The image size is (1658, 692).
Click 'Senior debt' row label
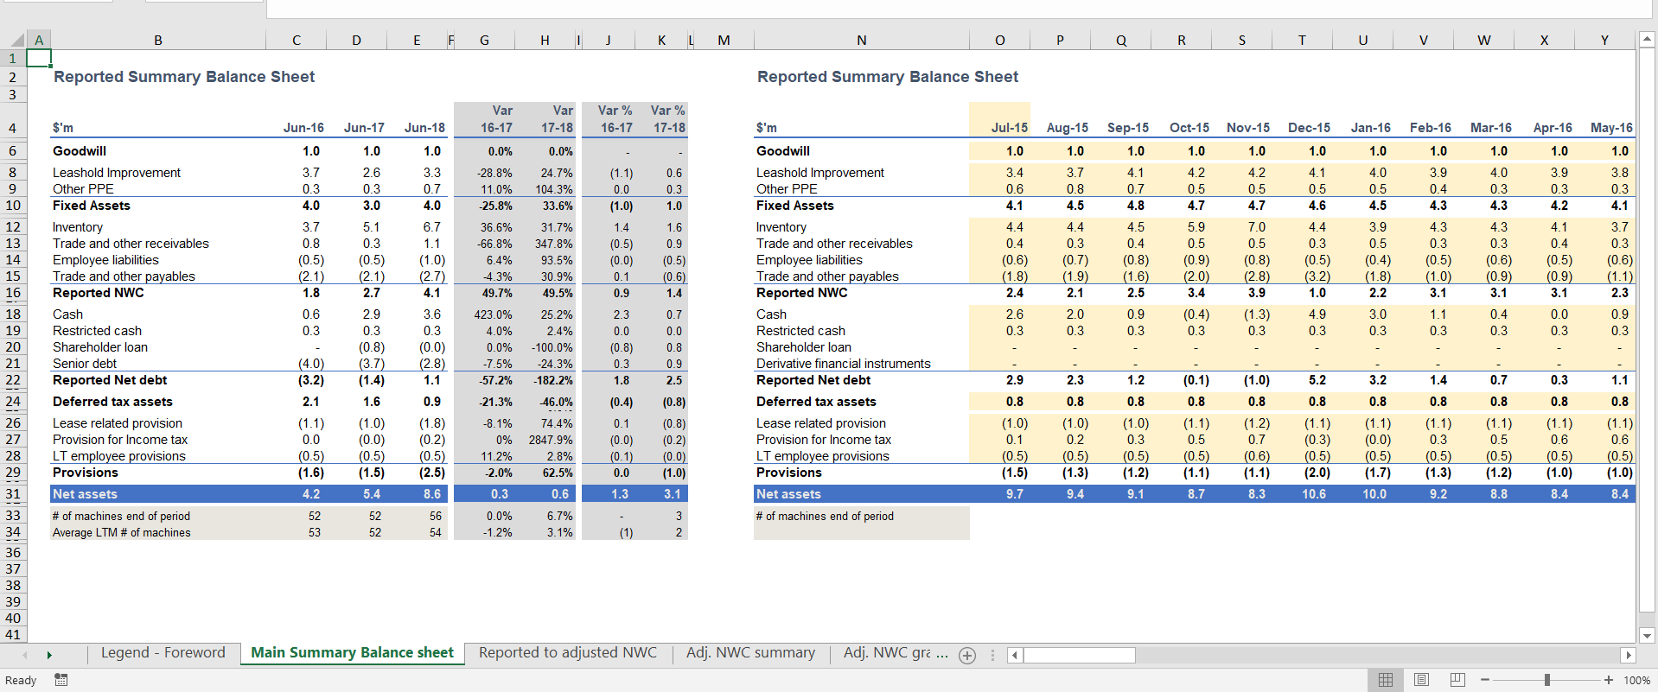point(85,364)
